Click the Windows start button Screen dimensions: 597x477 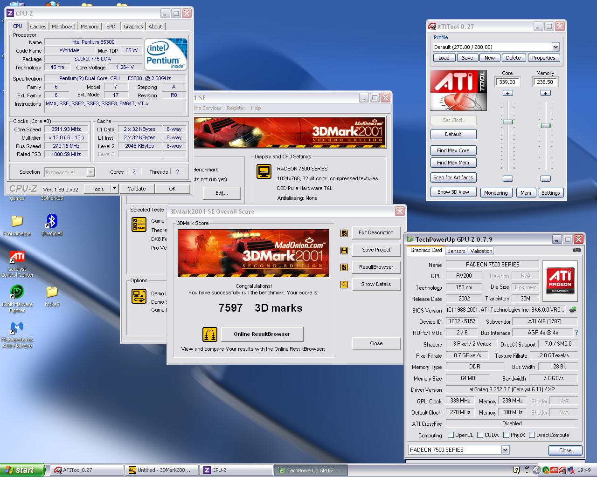click(x=22, y=470)
